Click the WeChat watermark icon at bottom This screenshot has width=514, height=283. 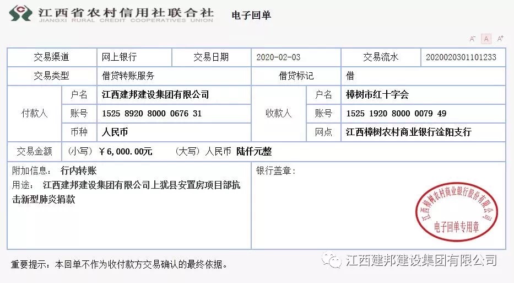coord(332,260)
